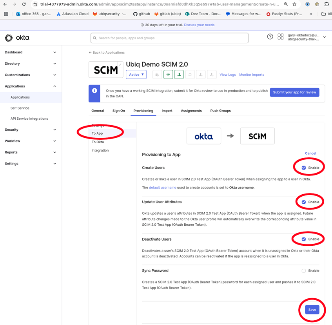Expand the Dashboard menu

coord(31,52)
